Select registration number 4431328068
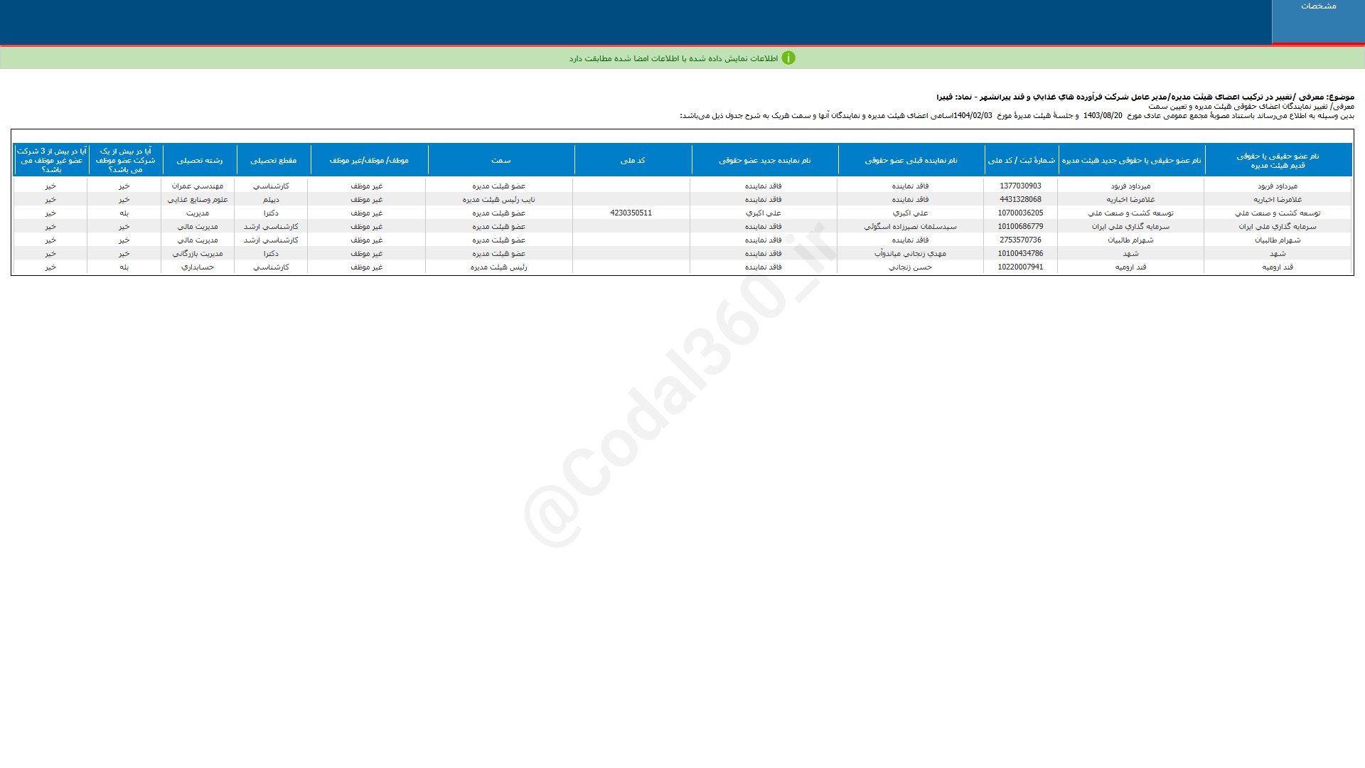The height and width of the screenshot is (768, 1365). click(1020, 200)
